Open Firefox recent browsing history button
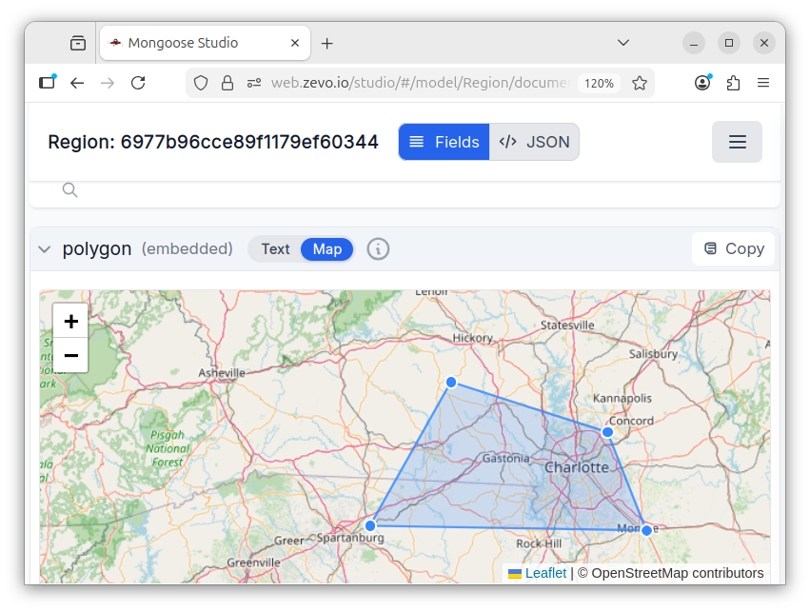 pyautogui.click(x=78, y=43)
